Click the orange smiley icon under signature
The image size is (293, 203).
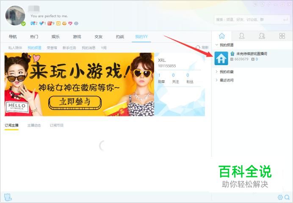pos(64,23)
